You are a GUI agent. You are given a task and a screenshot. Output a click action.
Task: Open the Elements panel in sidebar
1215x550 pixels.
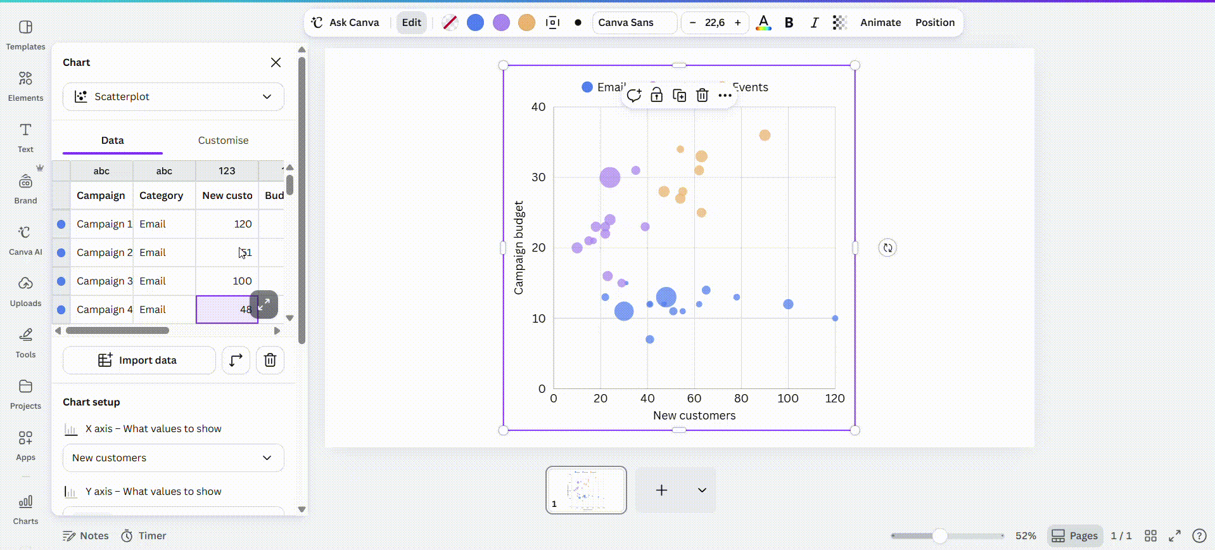(25, 86)
